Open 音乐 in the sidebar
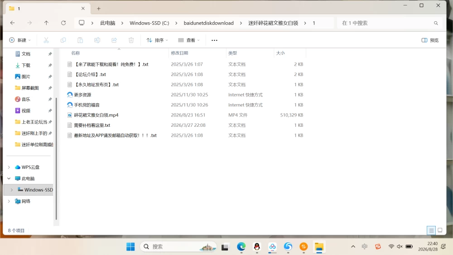 click(26, 99)
